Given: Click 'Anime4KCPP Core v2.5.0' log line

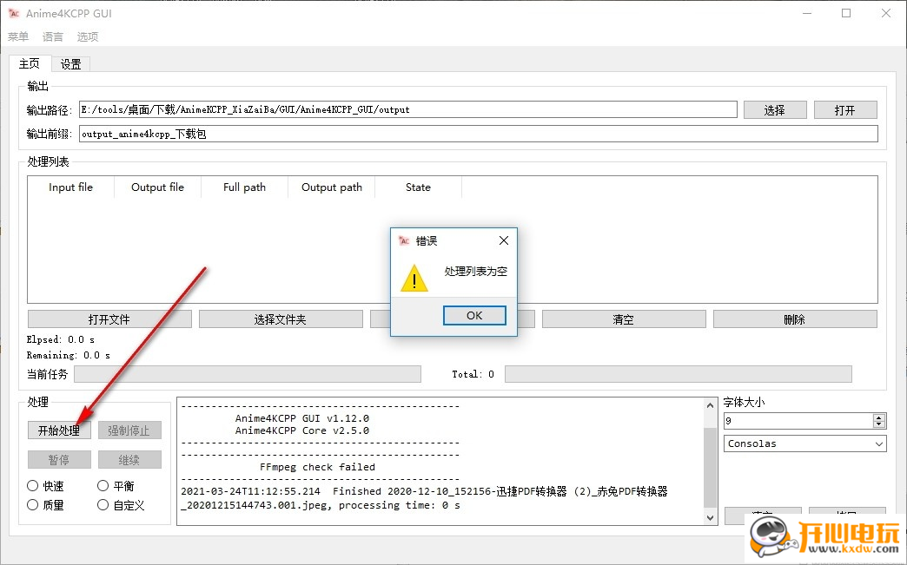Looking at the screenshot, I should (x=302, y=430).
